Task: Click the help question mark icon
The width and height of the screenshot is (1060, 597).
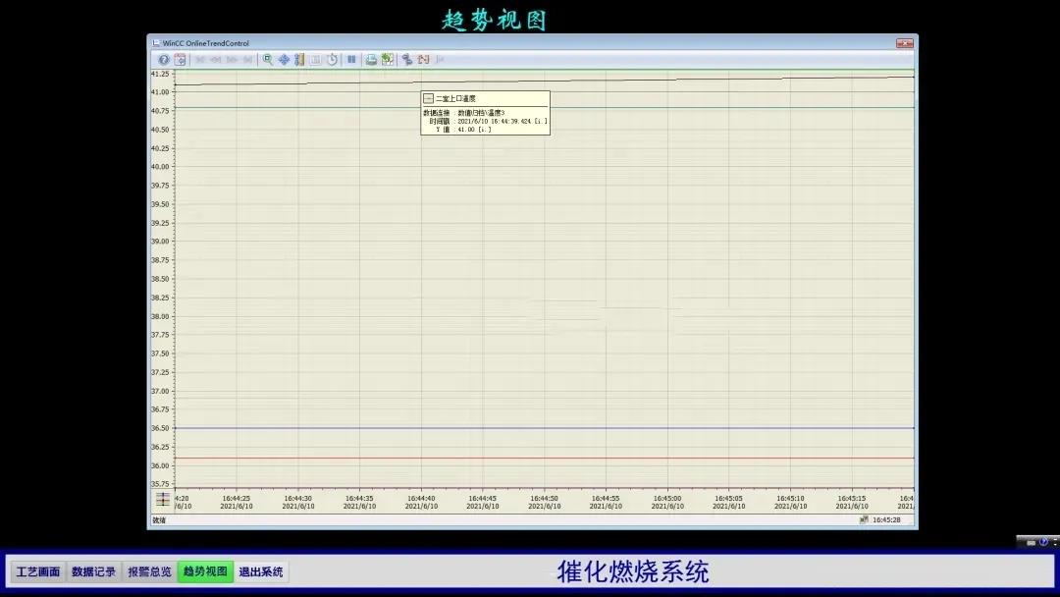Action: coord(164,60)
